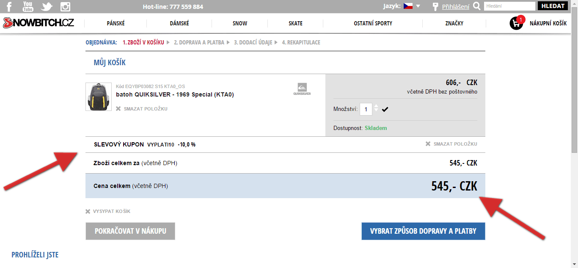Image resolution: width=578 pixels, height=268 pixels.
Task: Open the DÁMSKÉ menu
Action: pyautogui.click(x=180, y=23)
